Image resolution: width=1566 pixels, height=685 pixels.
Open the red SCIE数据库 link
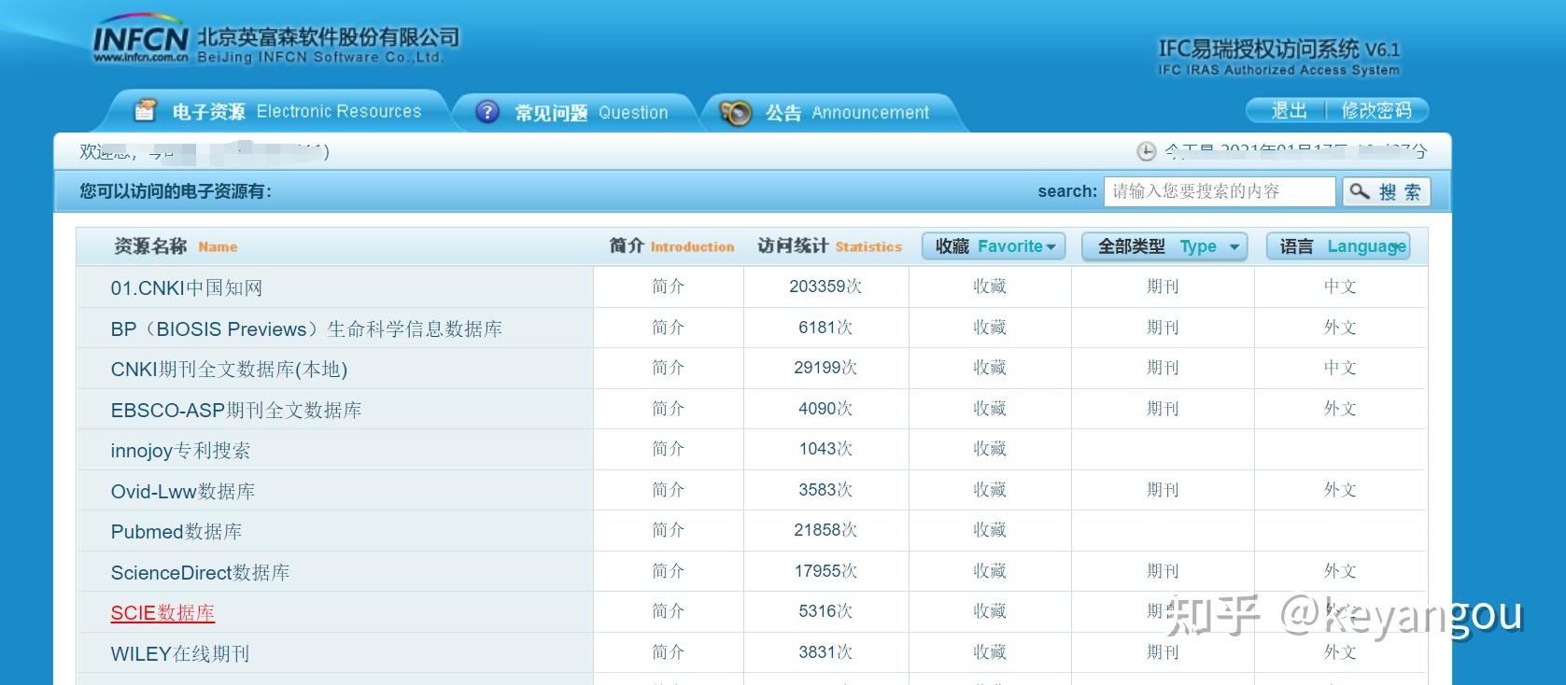click(162, 613)
